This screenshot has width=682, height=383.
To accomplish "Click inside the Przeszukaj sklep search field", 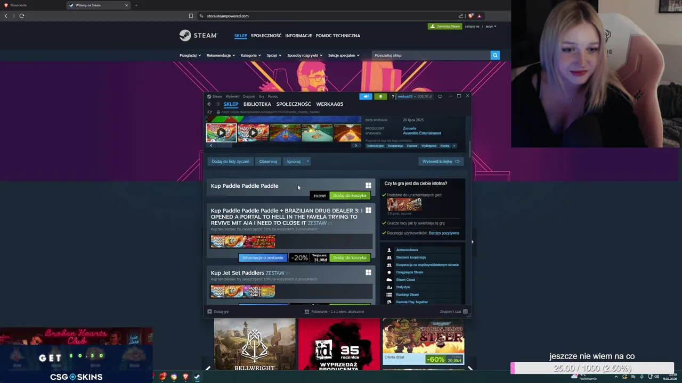I will point(431,55).
